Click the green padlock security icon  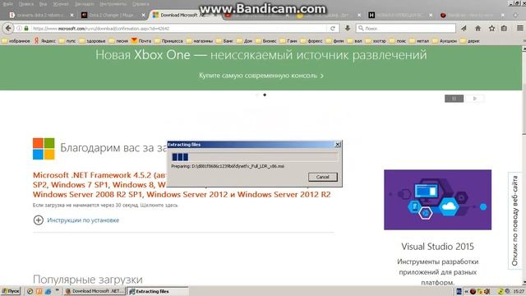click(x=26, y=29)
